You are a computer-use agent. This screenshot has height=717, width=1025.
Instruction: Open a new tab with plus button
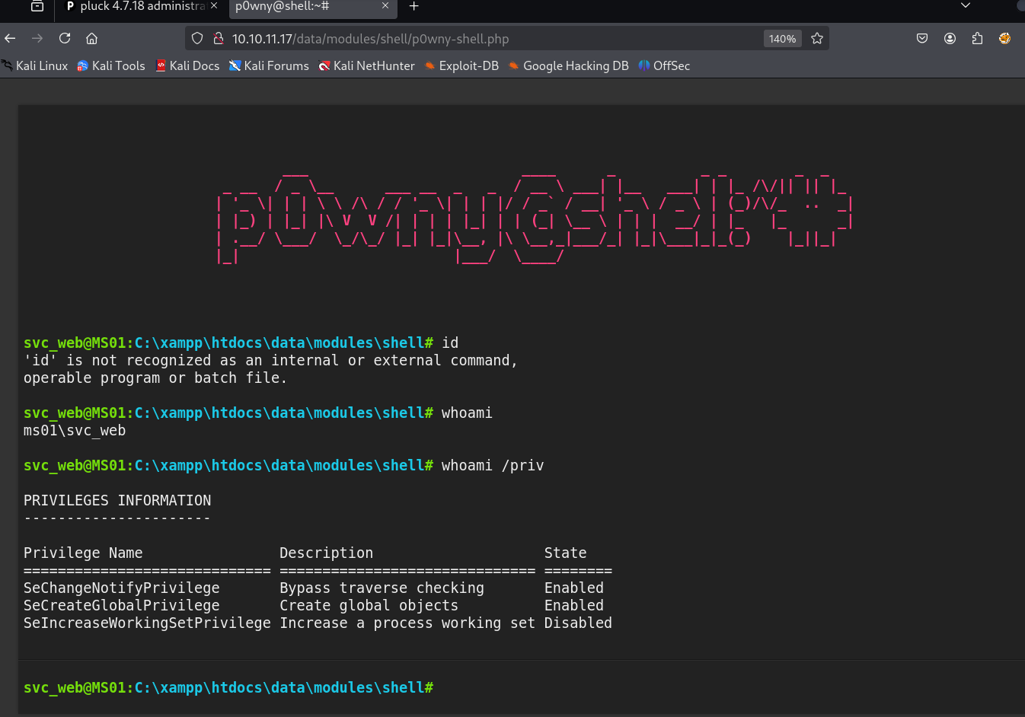pyautogui.click(x=414, y=6)
